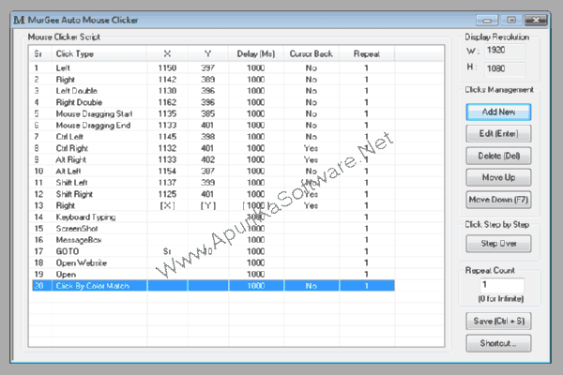Viewport: 563px width, 375px height.
Task: Click X value 1150 in row 1
Action: 167,67
